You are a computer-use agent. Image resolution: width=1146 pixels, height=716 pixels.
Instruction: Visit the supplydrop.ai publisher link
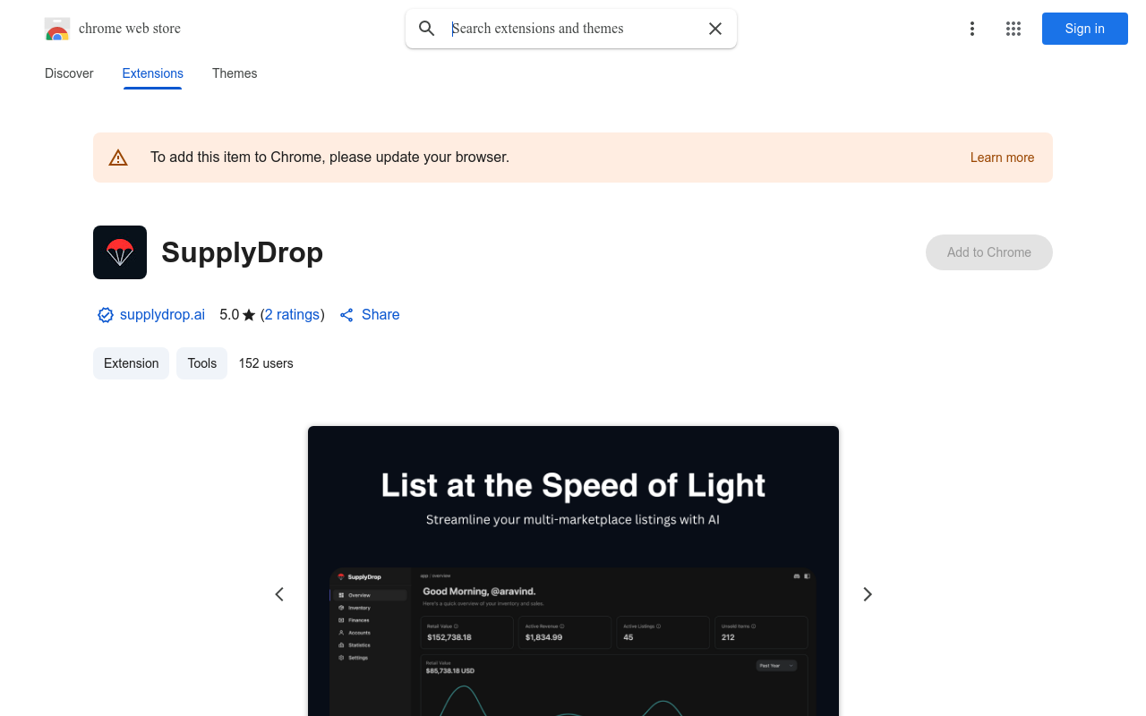[x=162, y=315]
